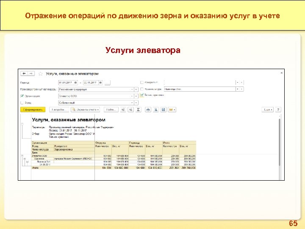The image size is (305, 229).
Task: Click the Сформировать button
Action: (x=33, y=110)
